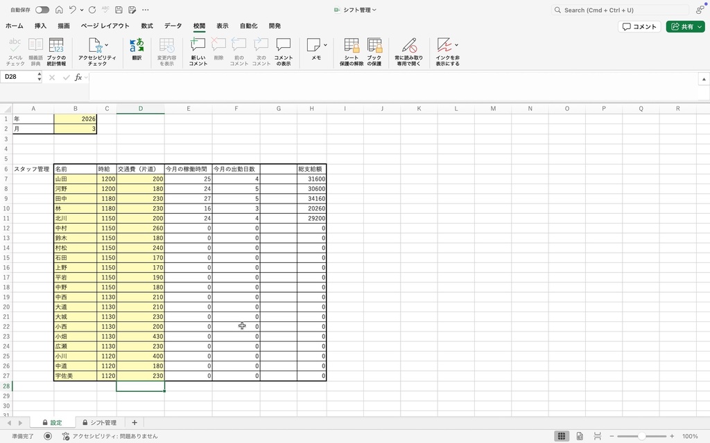The width and height of the screenshot is (710, 443).
Task: Switch to the 表示 tab
Action: [x=222, y=26]
